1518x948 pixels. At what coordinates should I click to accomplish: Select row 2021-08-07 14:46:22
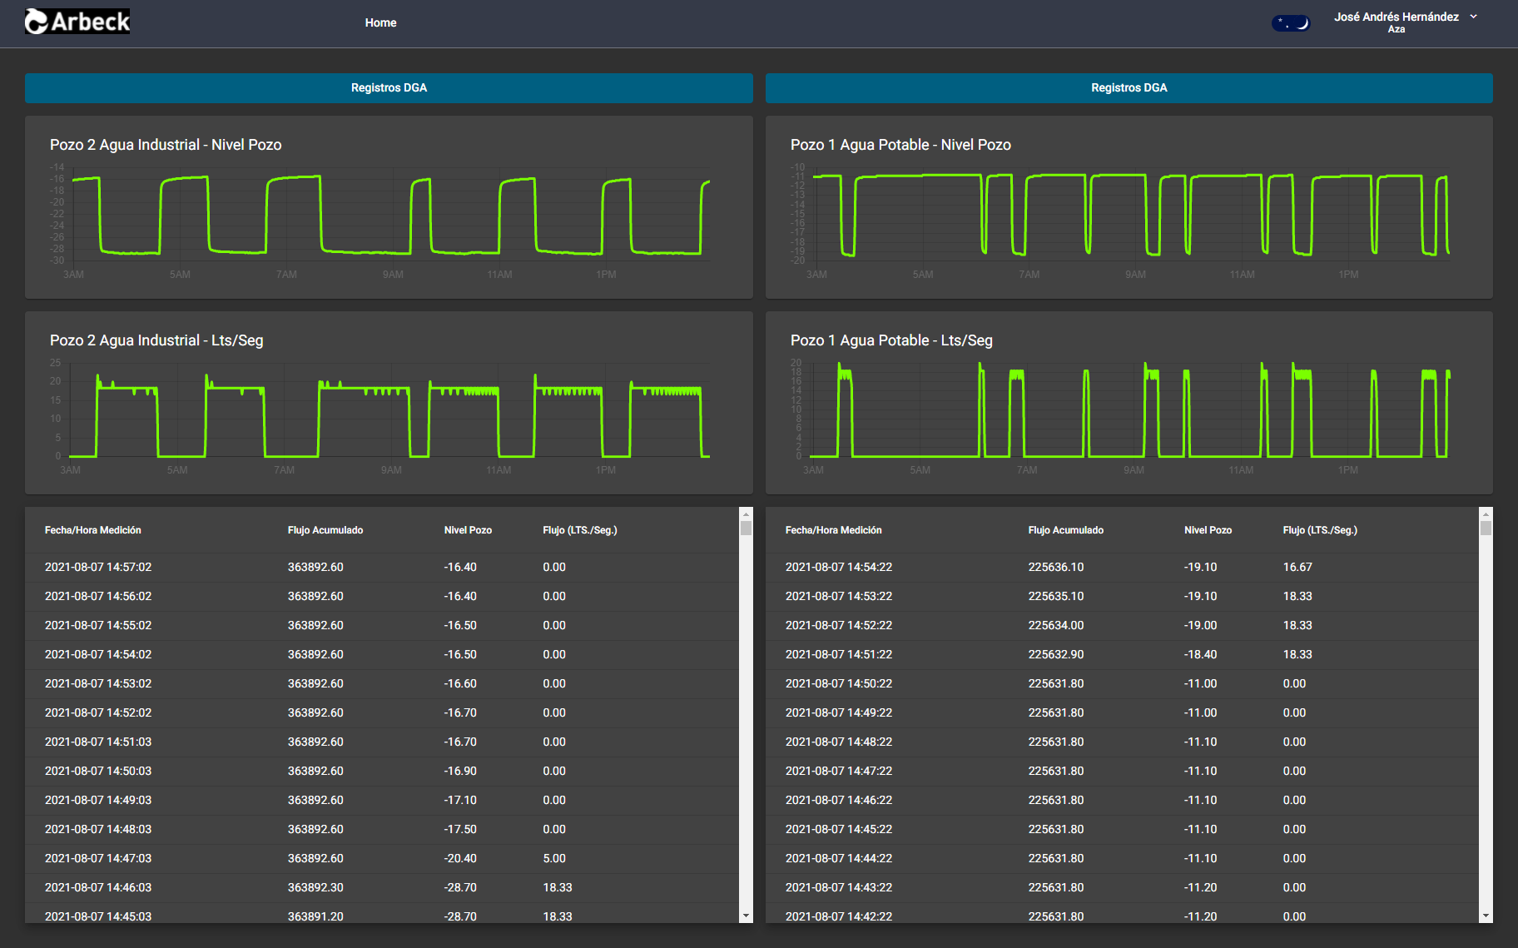[1122, 800]
